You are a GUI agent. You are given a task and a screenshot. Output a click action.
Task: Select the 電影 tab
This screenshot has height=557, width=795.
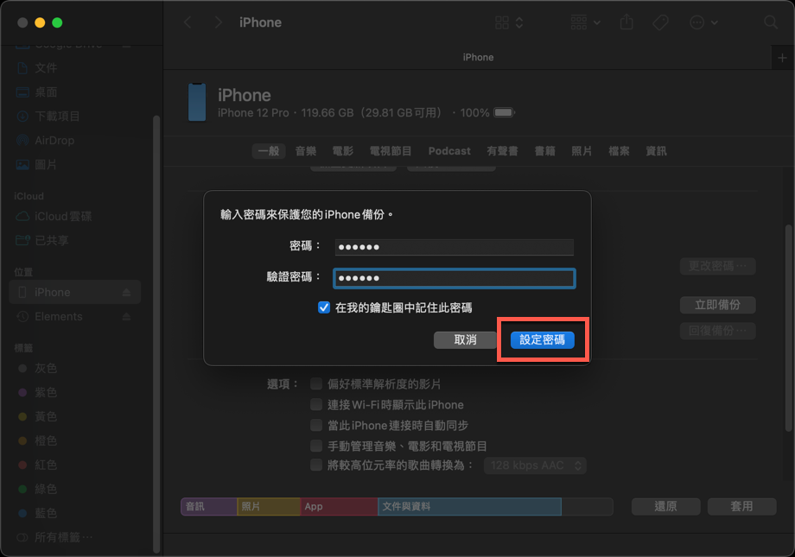coord(343,151)
